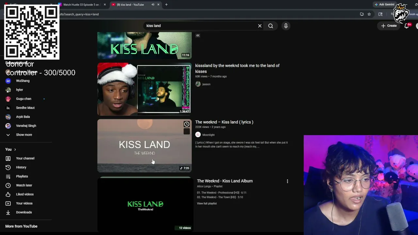Click the Ask Gemini button

pyautogui.click(x=384, y=5)
